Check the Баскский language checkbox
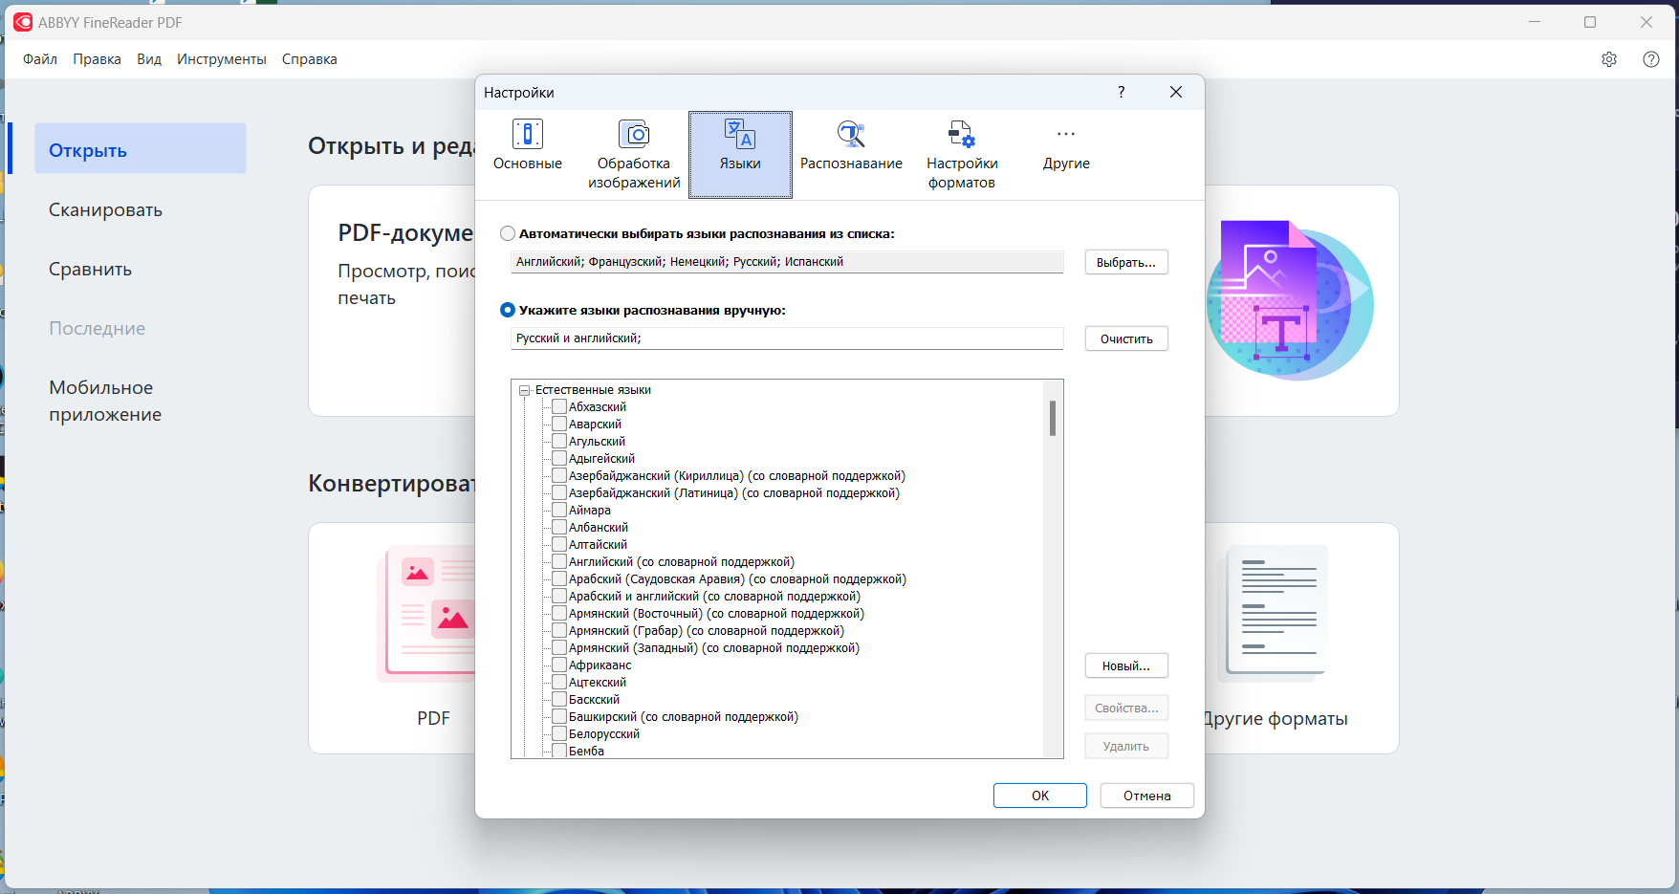 pyautogui.click(x=559, y=700)
